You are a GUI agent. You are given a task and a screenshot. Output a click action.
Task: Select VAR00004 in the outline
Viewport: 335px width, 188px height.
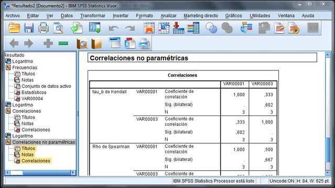point(32,99)
